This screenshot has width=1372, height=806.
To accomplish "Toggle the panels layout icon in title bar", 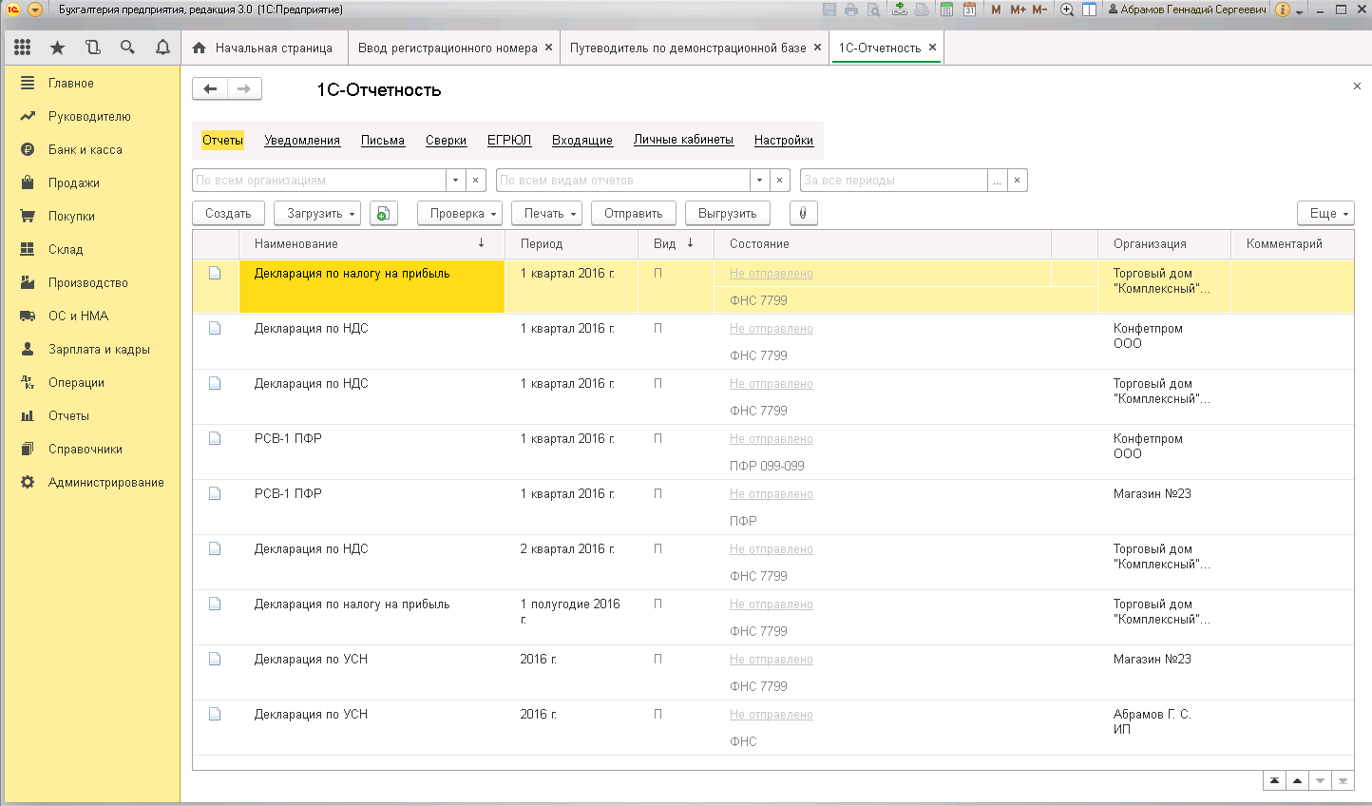I will click(x=1089, y=10).
